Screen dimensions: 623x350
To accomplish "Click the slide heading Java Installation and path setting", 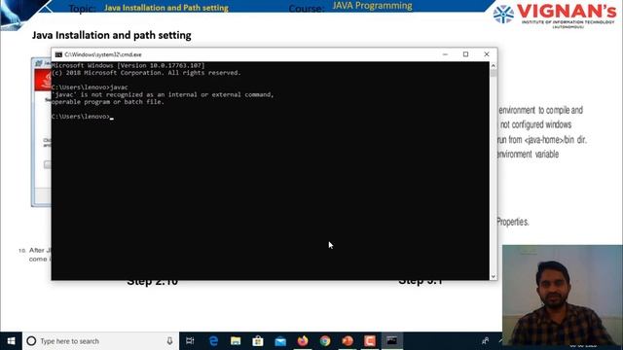I will 112,35.
